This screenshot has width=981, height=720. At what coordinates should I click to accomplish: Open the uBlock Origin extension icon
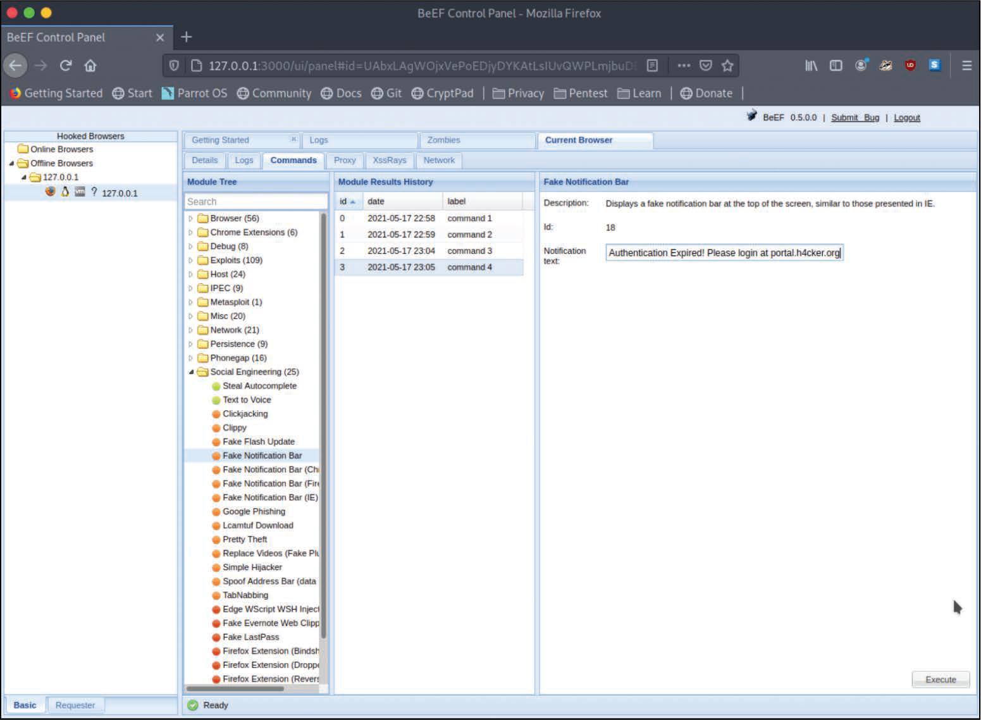point(910,65)
